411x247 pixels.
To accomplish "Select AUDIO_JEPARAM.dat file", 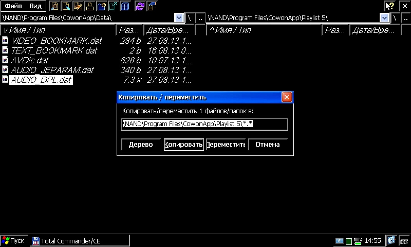I will coord(52,70).
